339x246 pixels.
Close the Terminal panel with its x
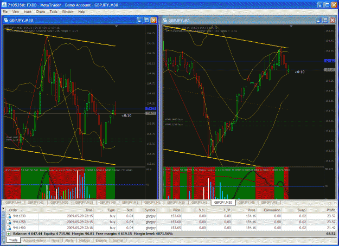3,208
